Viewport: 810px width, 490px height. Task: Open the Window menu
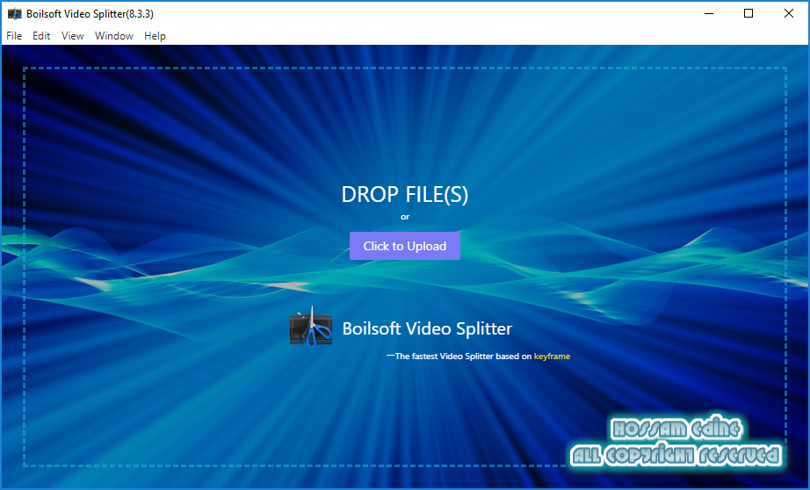pos(114,36)
